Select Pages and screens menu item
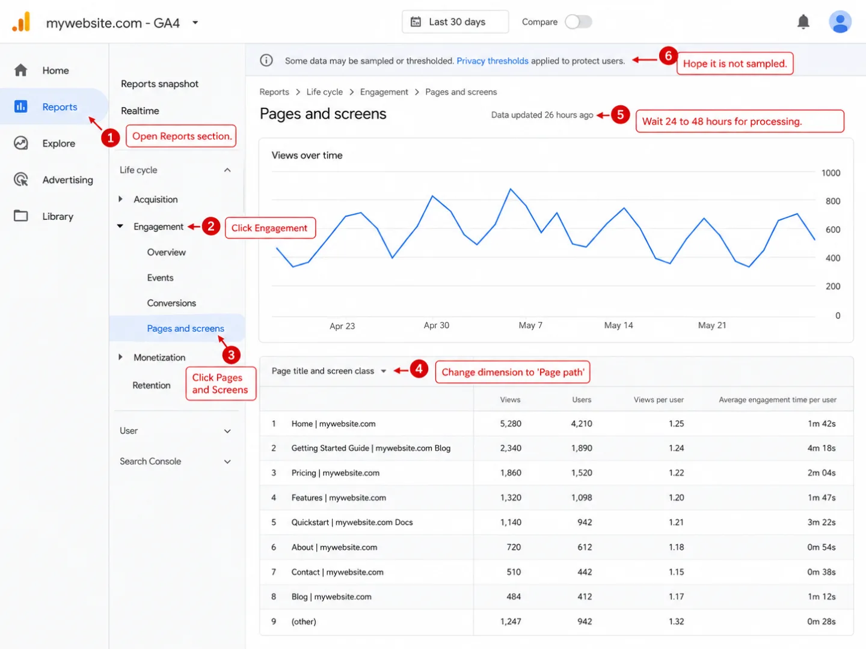This screenshot has width=866, height=649. [177, 328]
